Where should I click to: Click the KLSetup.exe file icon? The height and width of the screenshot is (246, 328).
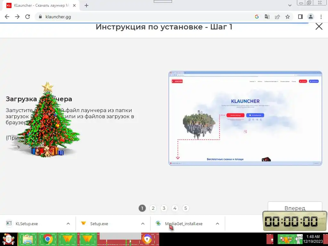pos(9,223)
